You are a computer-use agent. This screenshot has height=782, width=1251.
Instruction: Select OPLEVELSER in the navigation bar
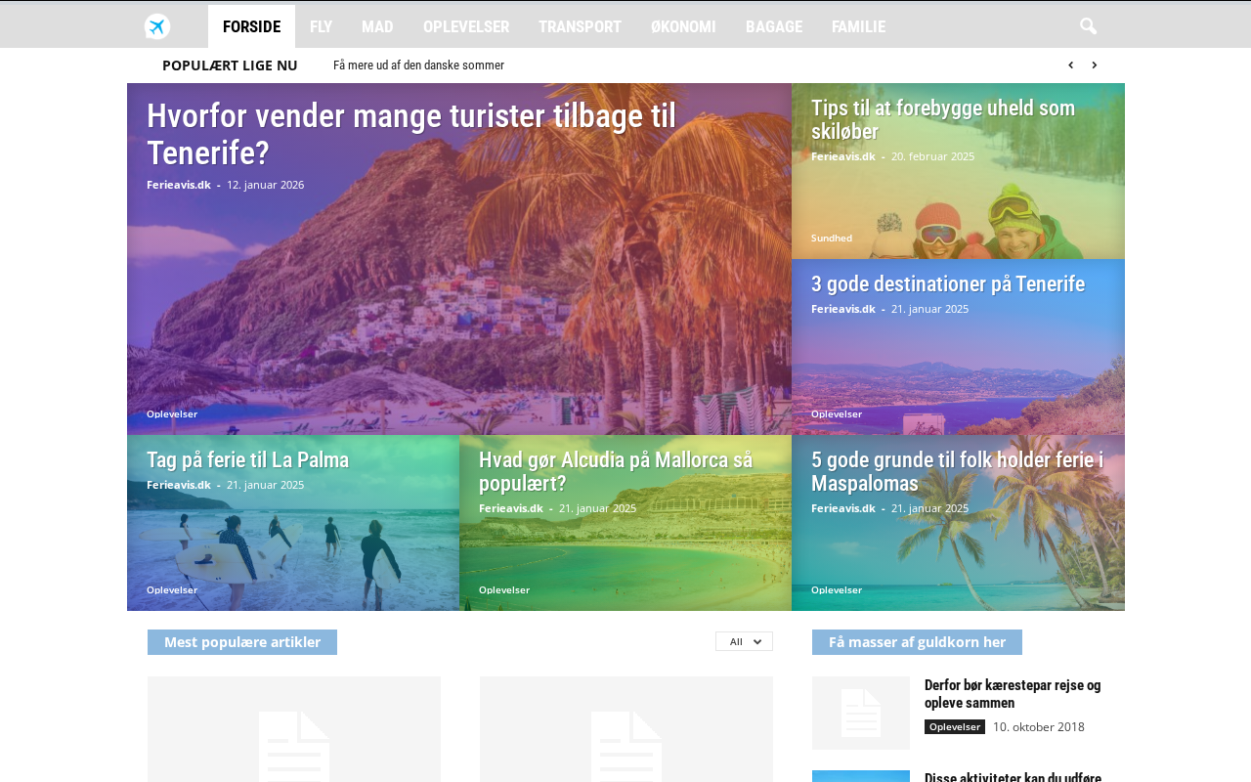click(466, 26)
